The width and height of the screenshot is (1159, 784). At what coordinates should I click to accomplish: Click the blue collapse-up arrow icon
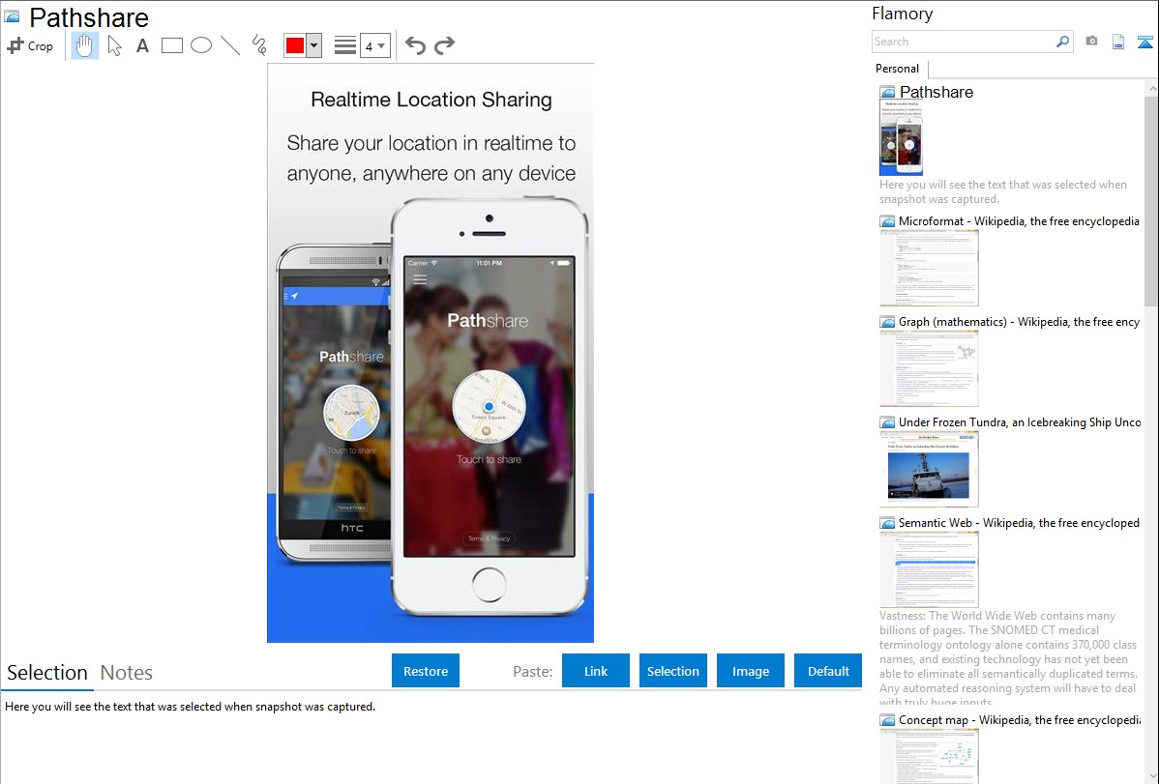pyautogui.click(x=1144, y=42)
